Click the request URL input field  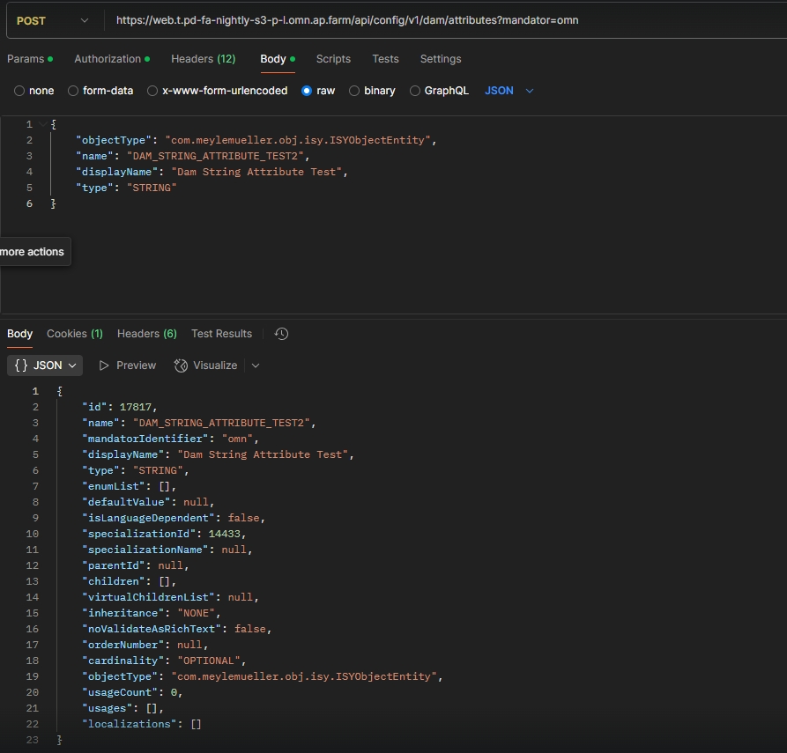(x=441, y=20)
